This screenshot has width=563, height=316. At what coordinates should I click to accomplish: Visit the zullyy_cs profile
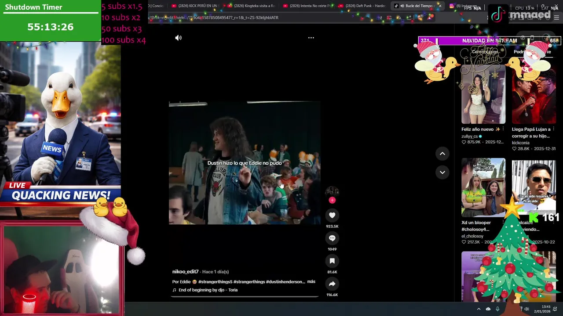point(469,136)
